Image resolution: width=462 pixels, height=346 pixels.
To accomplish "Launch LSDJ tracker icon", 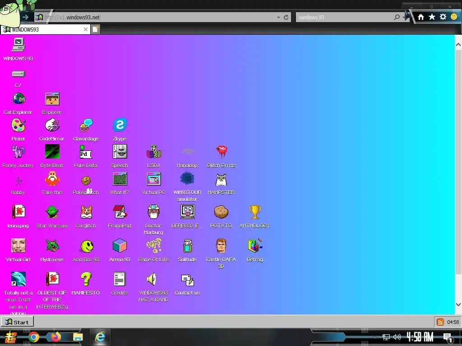I will (153, 152).
